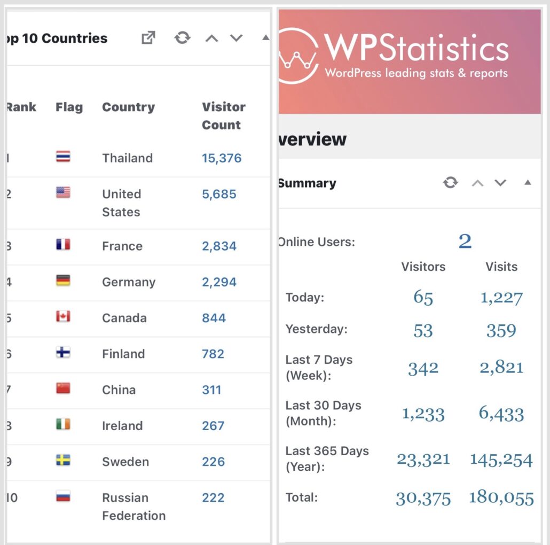The width and height of the screenshot is (550, 545).
Task: Click the Finland flag icon
Action: pos(63,353)
